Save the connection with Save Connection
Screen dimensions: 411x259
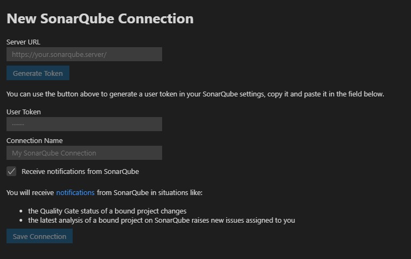[40, 236]
